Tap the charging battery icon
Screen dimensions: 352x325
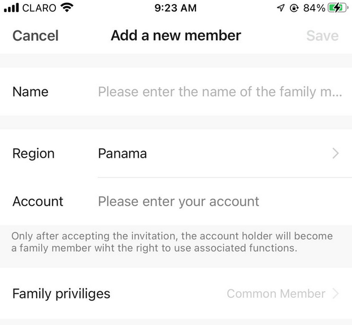(338, 8)
